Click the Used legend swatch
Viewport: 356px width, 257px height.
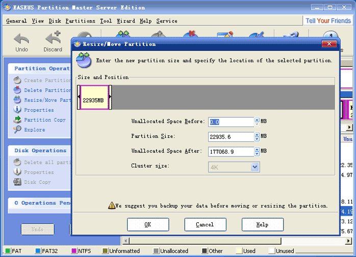point(239,251)
